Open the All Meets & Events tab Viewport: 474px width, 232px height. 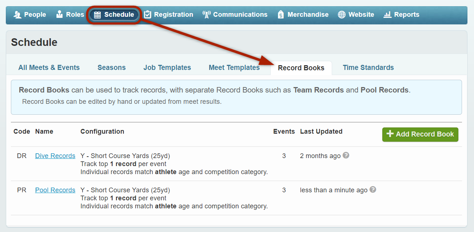(49, 68)
